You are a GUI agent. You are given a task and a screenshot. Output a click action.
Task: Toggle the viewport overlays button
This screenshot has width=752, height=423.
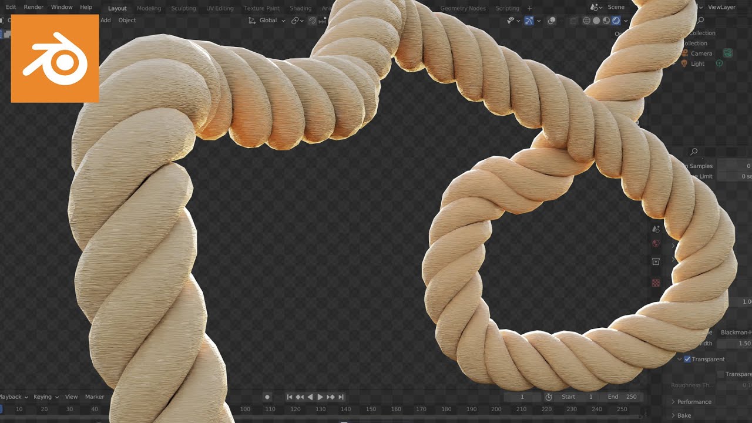pyautogui.click(x=551, y=21)
